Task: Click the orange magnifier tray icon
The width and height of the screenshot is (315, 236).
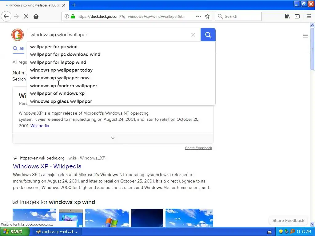Action: pyautogui.click(x=292, y=232)
